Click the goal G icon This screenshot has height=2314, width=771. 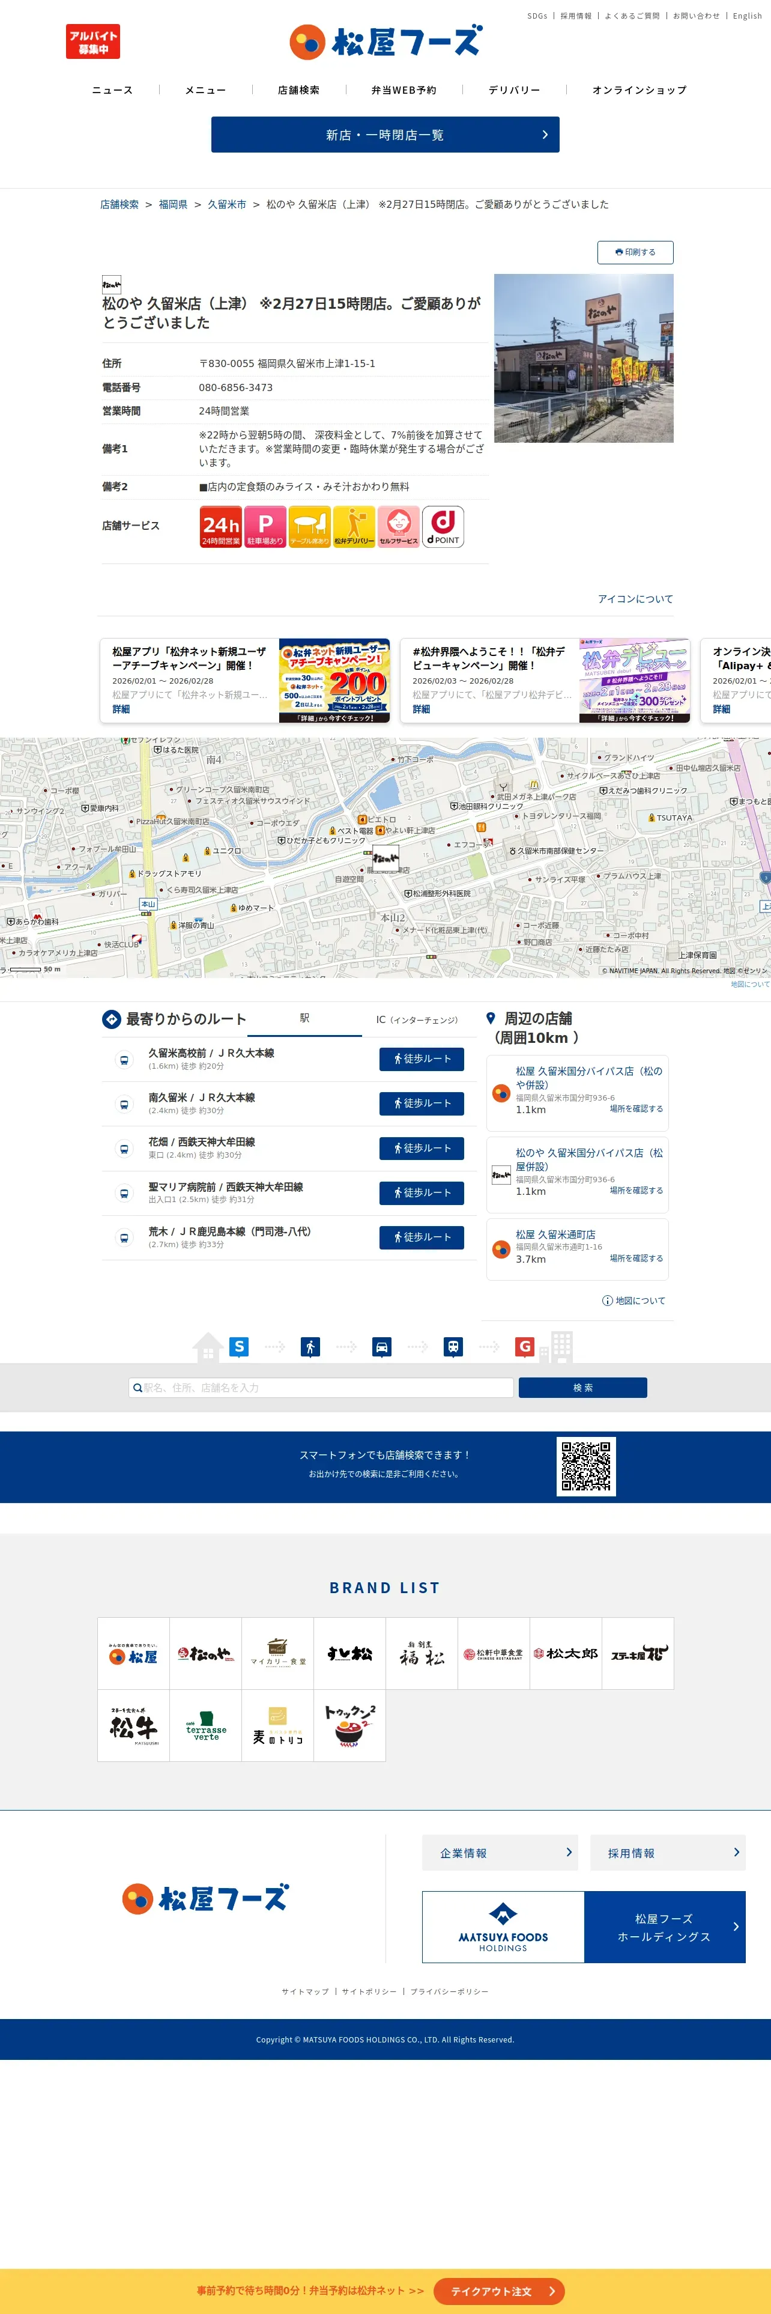click(525, 1347)
